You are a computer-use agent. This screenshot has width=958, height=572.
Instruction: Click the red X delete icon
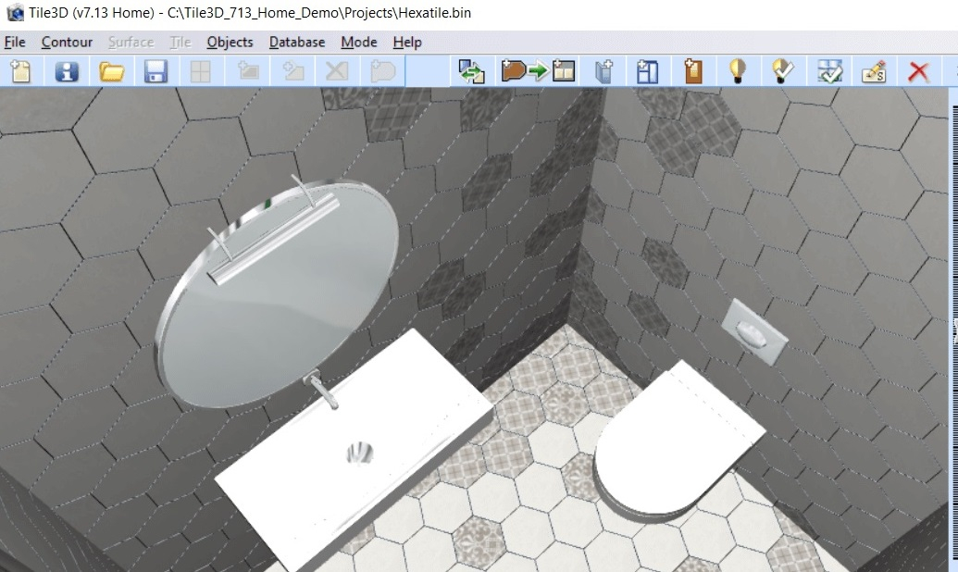pos(918,71)
